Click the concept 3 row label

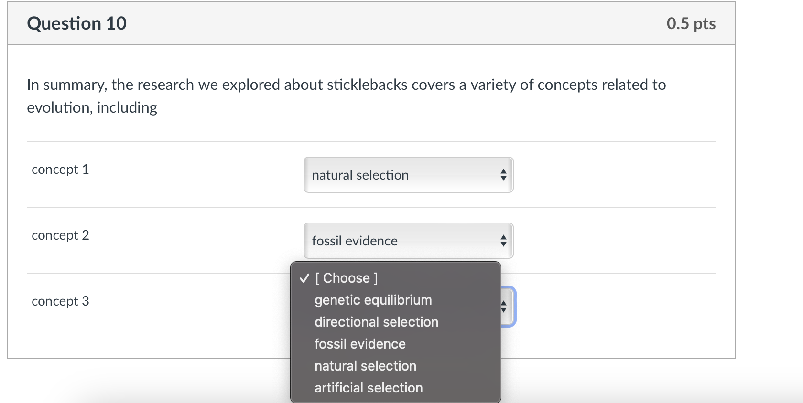coord(60,301)
